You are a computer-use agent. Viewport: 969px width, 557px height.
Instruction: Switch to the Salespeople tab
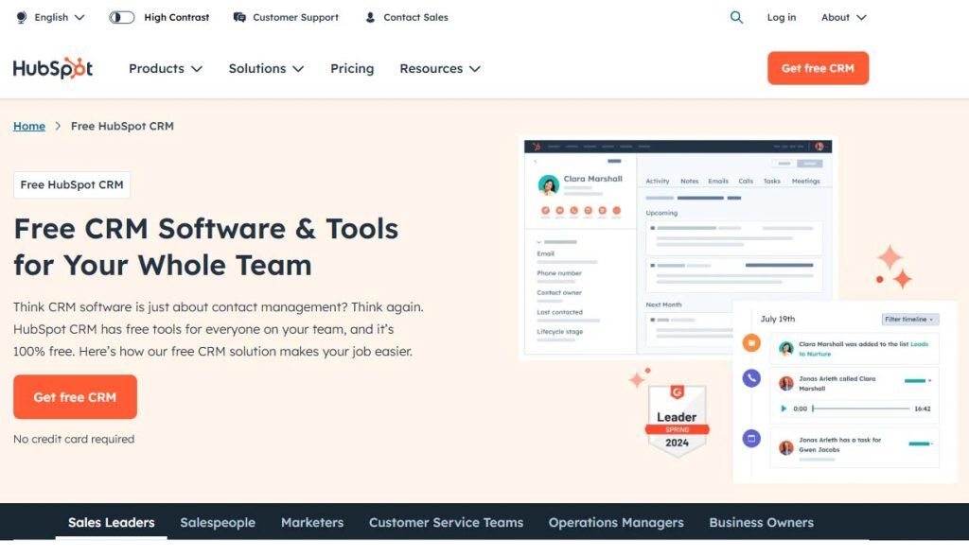(218, 522)
